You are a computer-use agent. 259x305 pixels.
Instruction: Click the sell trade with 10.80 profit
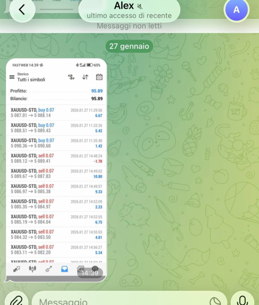coord(56,173)
